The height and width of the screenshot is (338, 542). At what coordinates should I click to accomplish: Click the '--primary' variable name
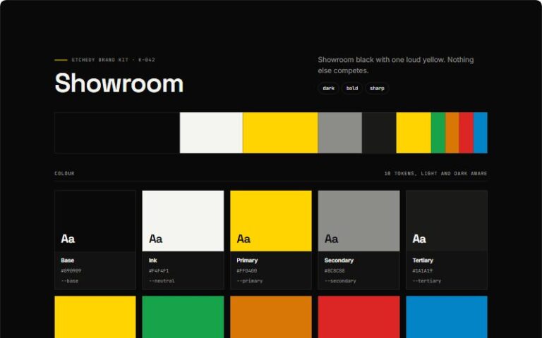point(250,281)
